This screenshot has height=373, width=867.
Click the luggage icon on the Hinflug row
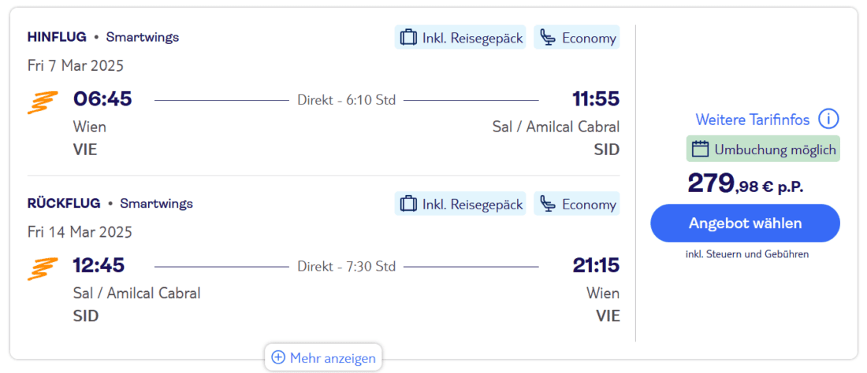408,38
